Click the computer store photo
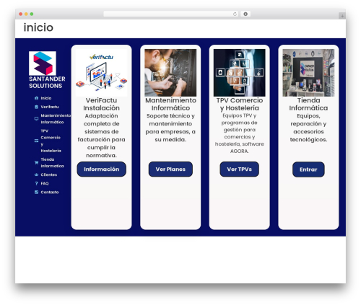 coord(308,73)
